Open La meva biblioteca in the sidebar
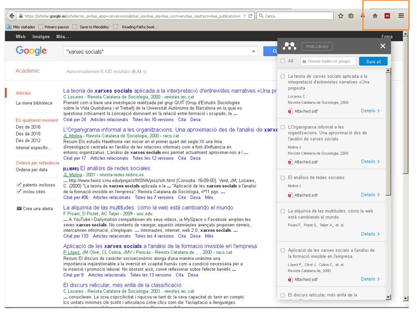This screenshot has height=312, width=417. pyautogui.click(x=34, y=103)
